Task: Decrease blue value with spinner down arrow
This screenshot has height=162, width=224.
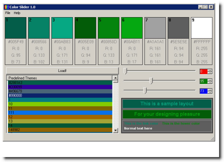Action: [x=210, y=92]
